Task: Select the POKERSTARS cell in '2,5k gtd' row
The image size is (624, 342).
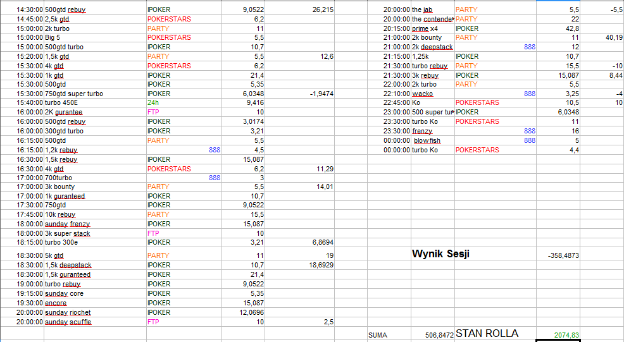Action: pyautogui.click(x=184, y=19)
